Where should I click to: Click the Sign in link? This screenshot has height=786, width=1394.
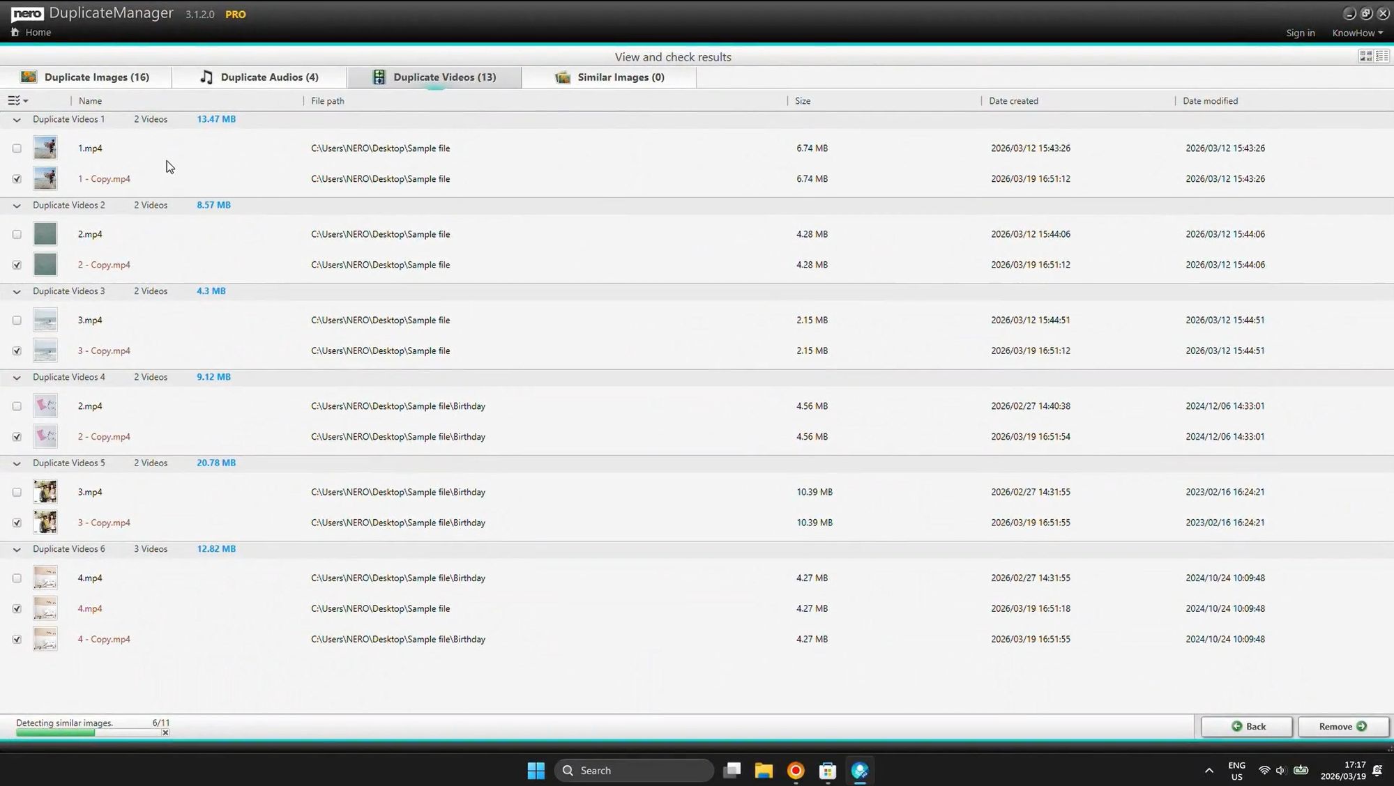click(x=1300, y=33)
